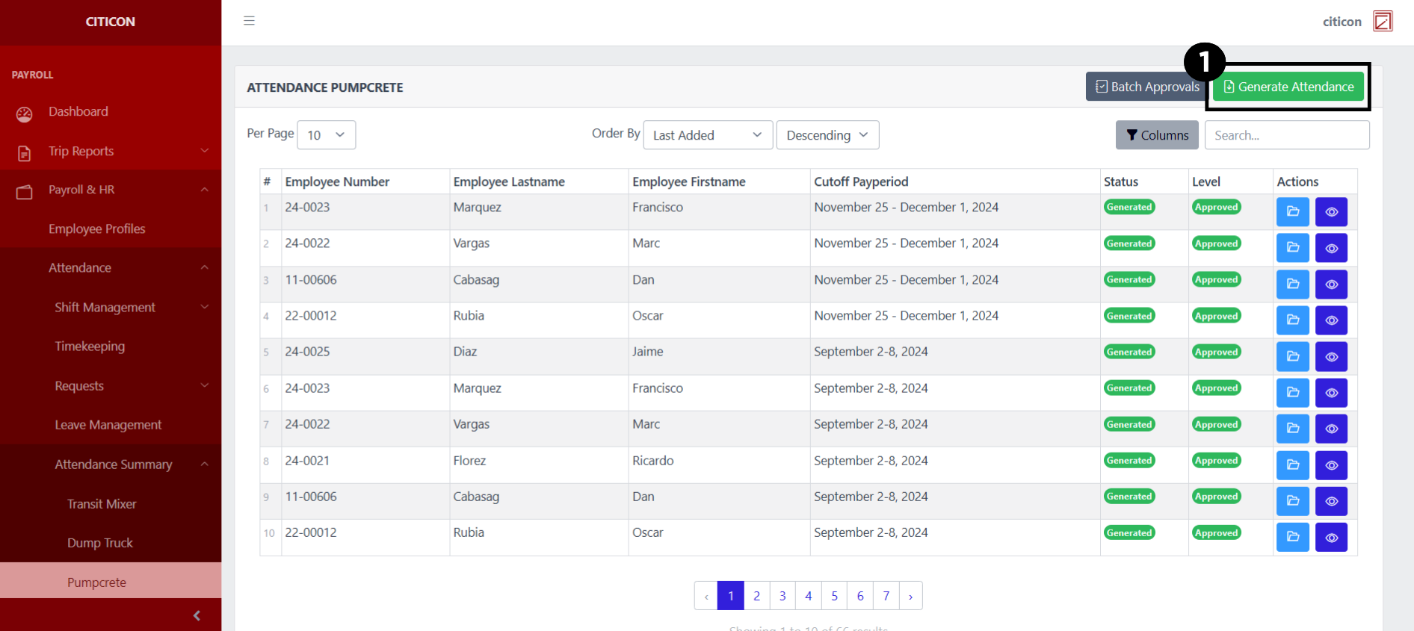
Task: Click the Batch Approvals button
Action: coord(1146,87)
